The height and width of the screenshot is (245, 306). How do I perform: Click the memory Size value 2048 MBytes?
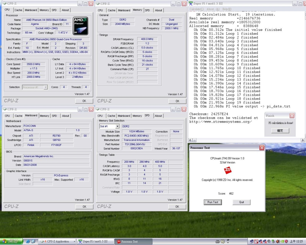point(122,24)
